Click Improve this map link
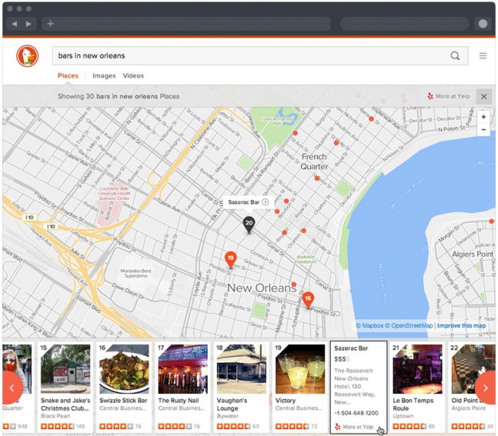The height and width of the screenshot is (436, 498). 461,326
